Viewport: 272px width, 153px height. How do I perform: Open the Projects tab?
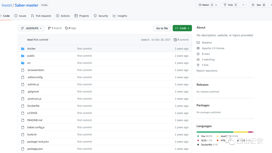click(82, 16)
